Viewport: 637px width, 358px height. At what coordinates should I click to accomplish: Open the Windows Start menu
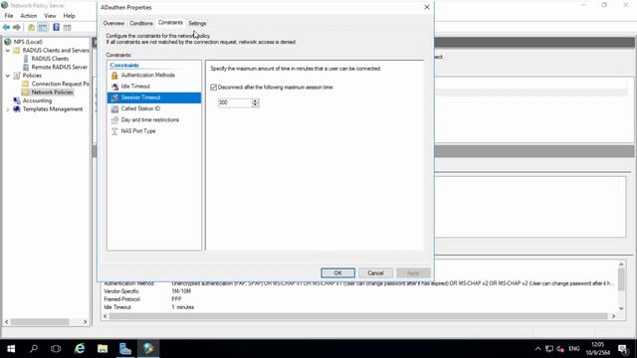click(11, 349)
